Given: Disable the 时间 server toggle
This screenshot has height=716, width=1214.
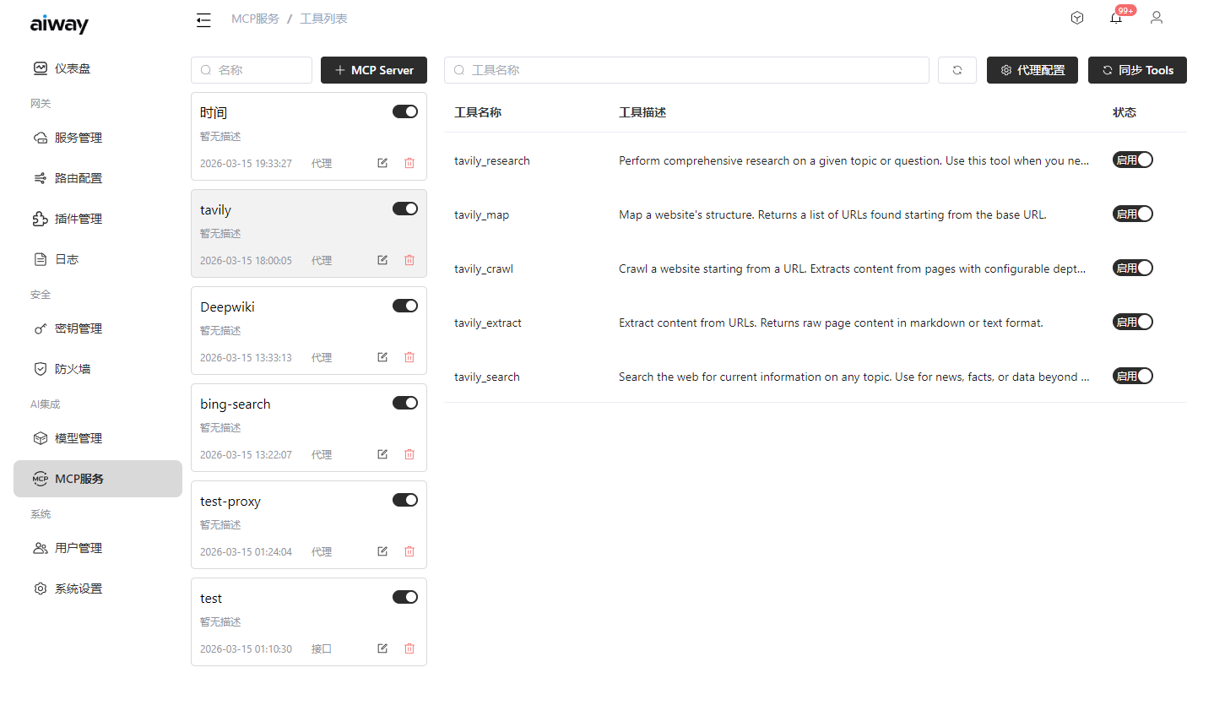Looking at the screenshot, I should click(x=405, y=111).
